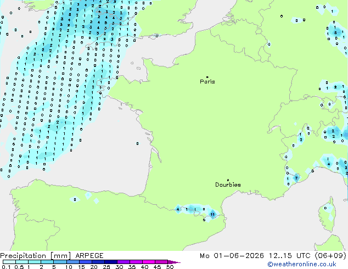
Task: Click the legend arrow beyond 50 mm
Action: pos(174,262)
